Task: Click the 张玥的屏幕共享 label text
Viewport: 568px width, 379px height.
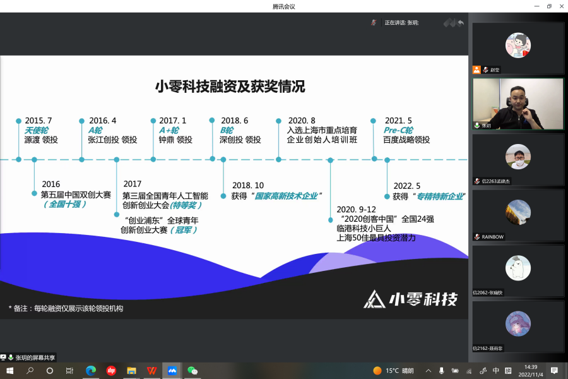Action: (35, 358)
